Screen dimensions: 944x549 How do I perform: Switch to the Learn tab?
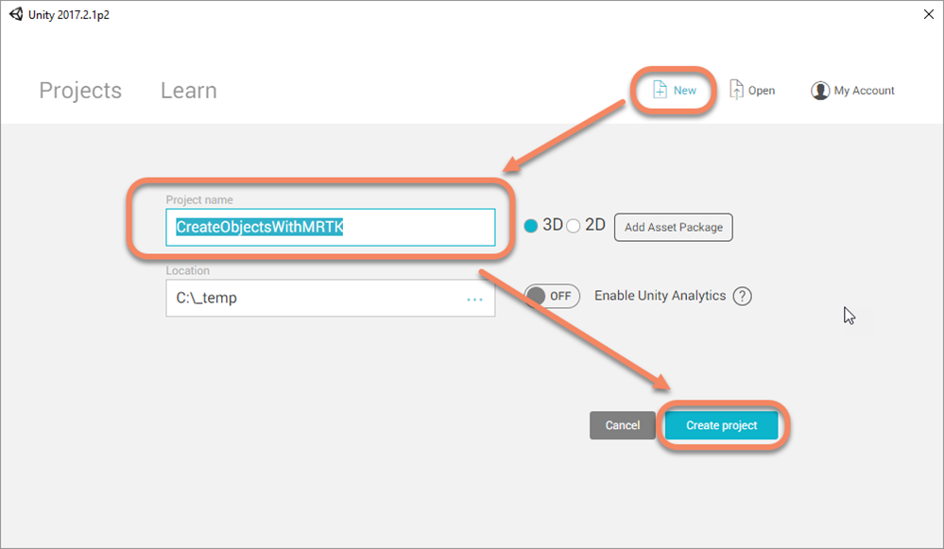click(x=188, y=91)
